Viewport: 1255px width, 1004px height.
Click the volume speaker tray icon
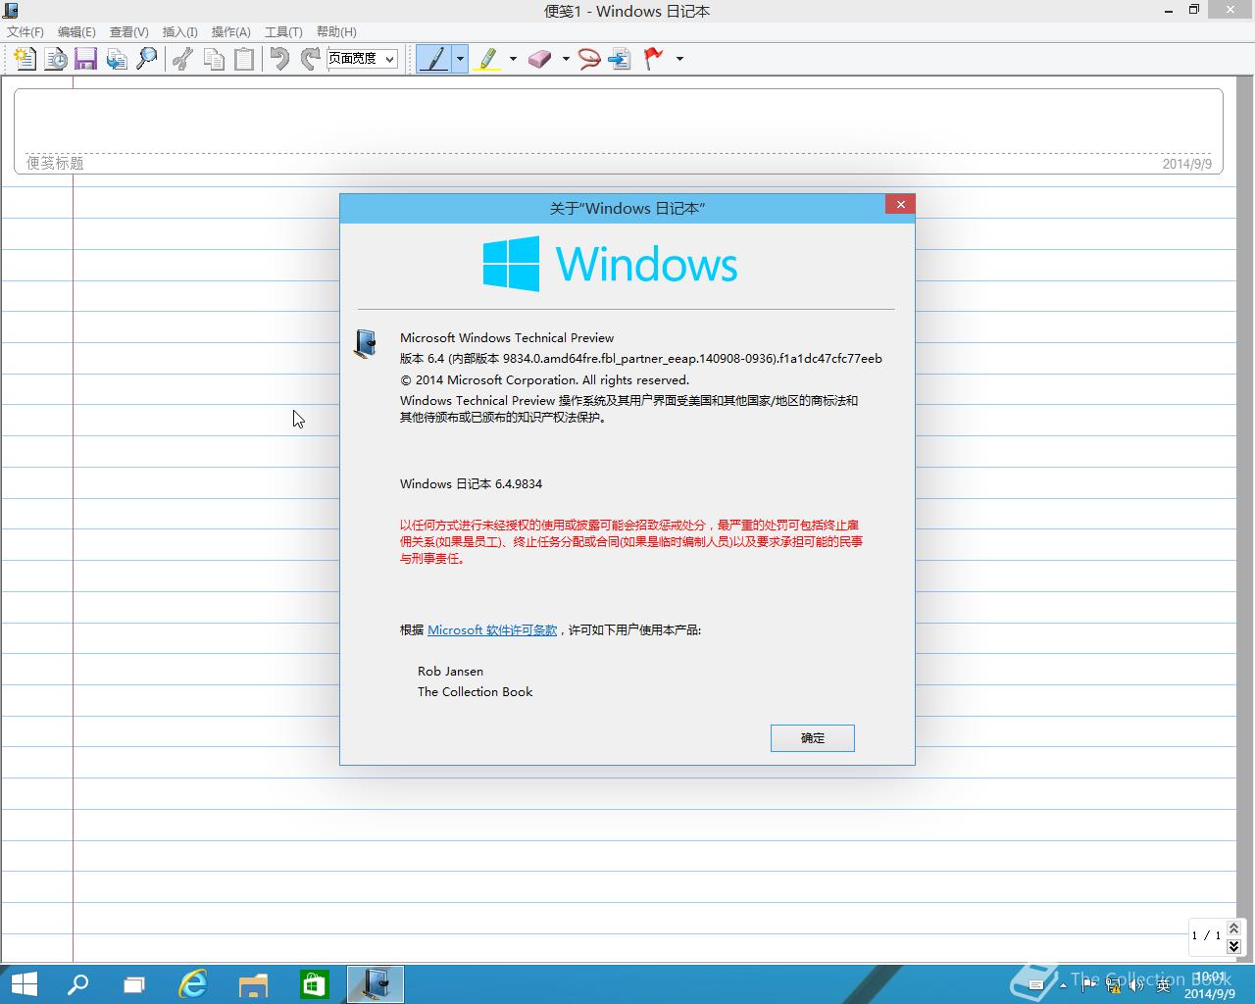pos(1137,985)
